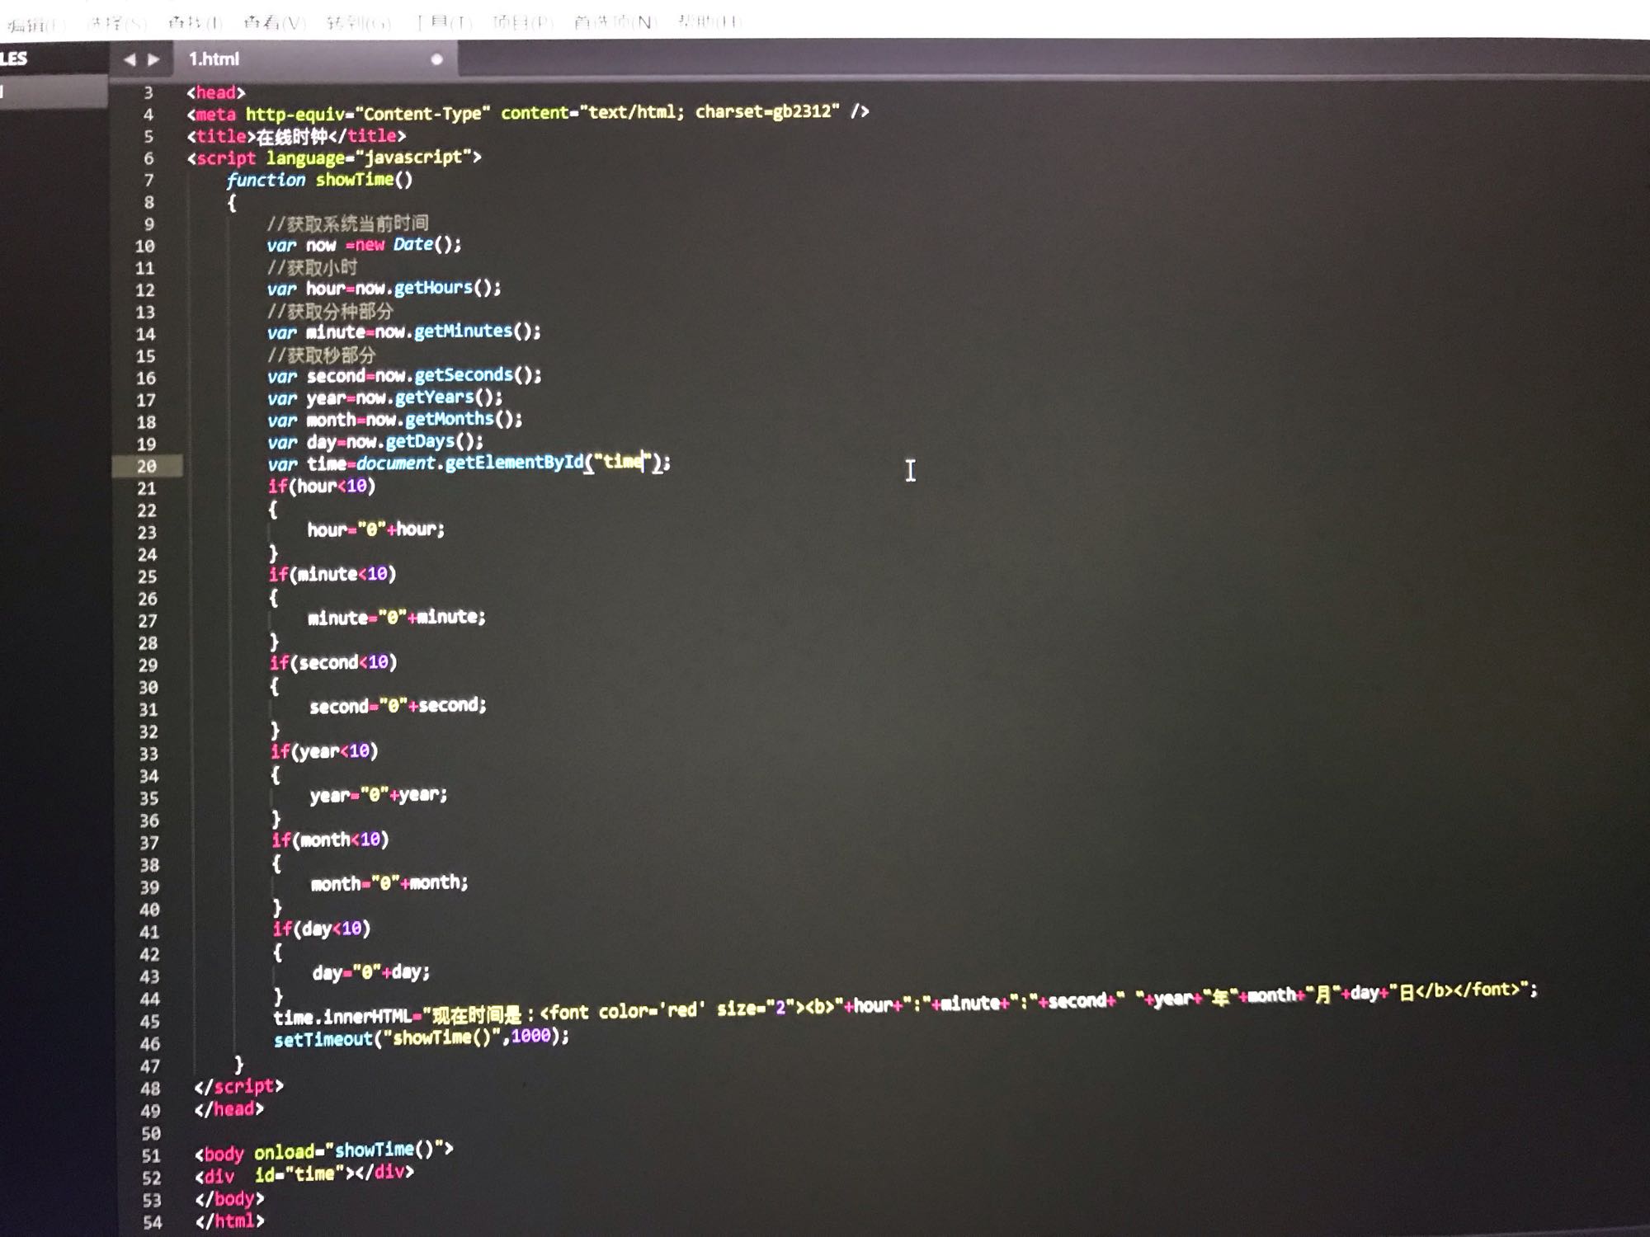Place cursor in the setTimeout line
This screenshot has height=1237, width=1650.
pos(421,1037)
